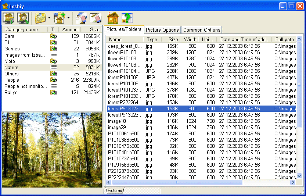Sort categories by Category name header

[x=25, y=29]
